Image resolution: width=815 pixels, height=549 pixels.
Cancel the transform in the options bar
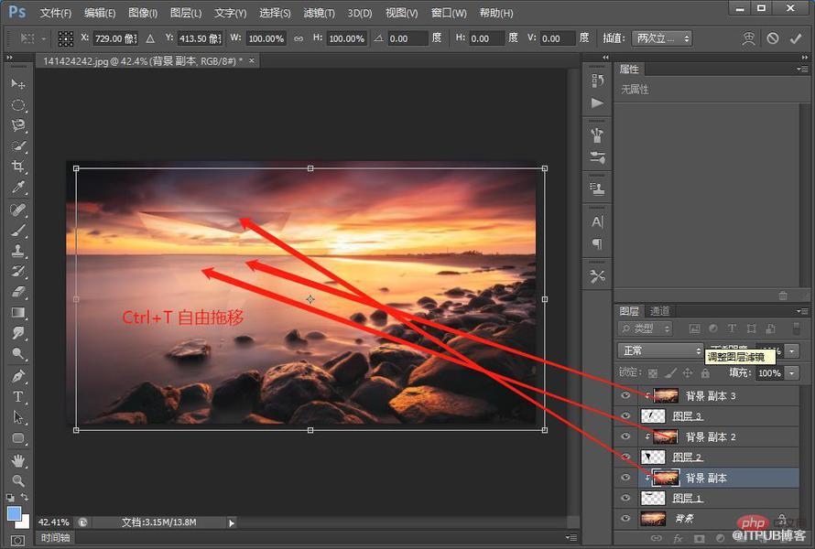click(773, 38)
